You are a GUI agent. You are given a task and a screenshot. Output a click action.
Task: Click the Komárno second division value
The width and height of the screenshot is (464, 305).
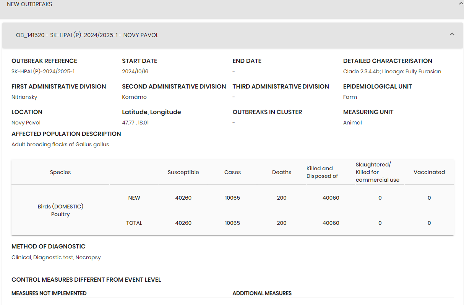click(134, 97)
